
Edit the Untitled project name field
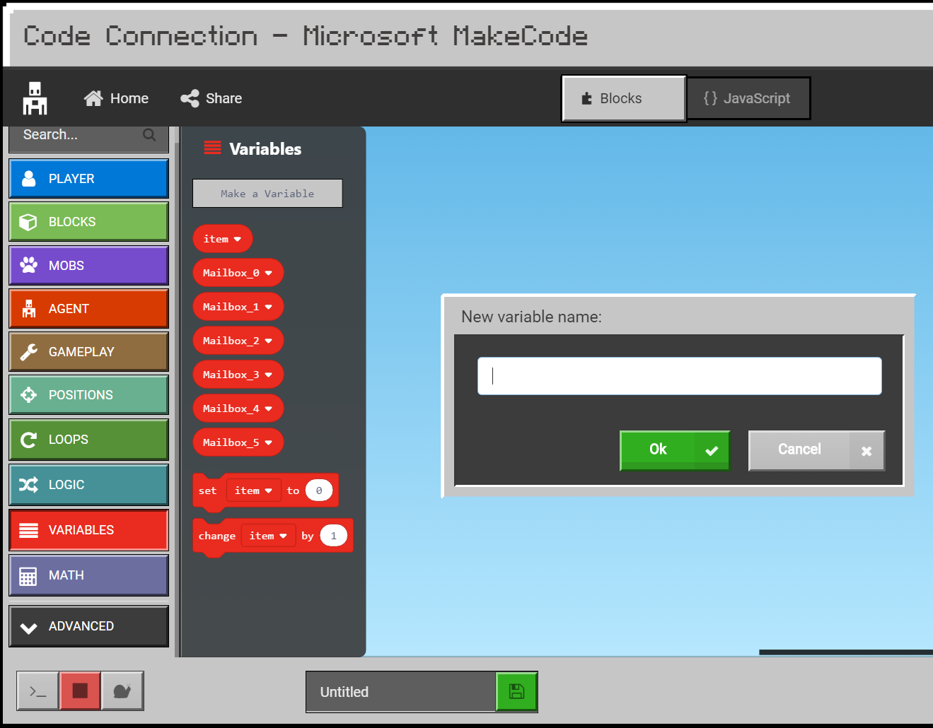pyautogui.click(x=401, y=692)
